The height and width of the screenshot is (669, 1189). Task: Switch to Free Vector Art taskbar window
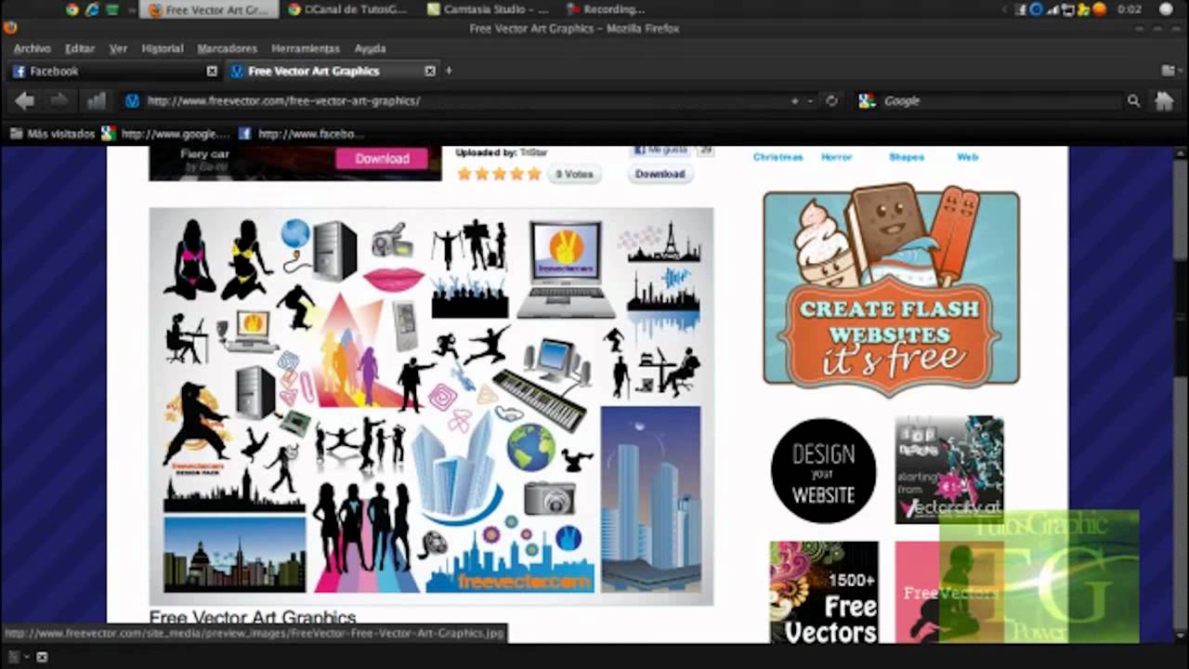(208, 9)
